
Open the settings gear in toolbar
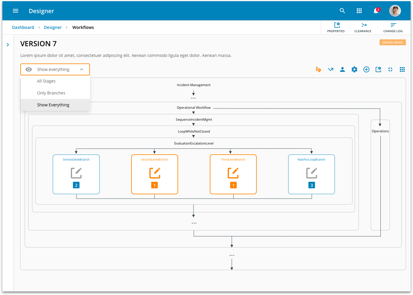pyautogui.click(x=354, y=69)
